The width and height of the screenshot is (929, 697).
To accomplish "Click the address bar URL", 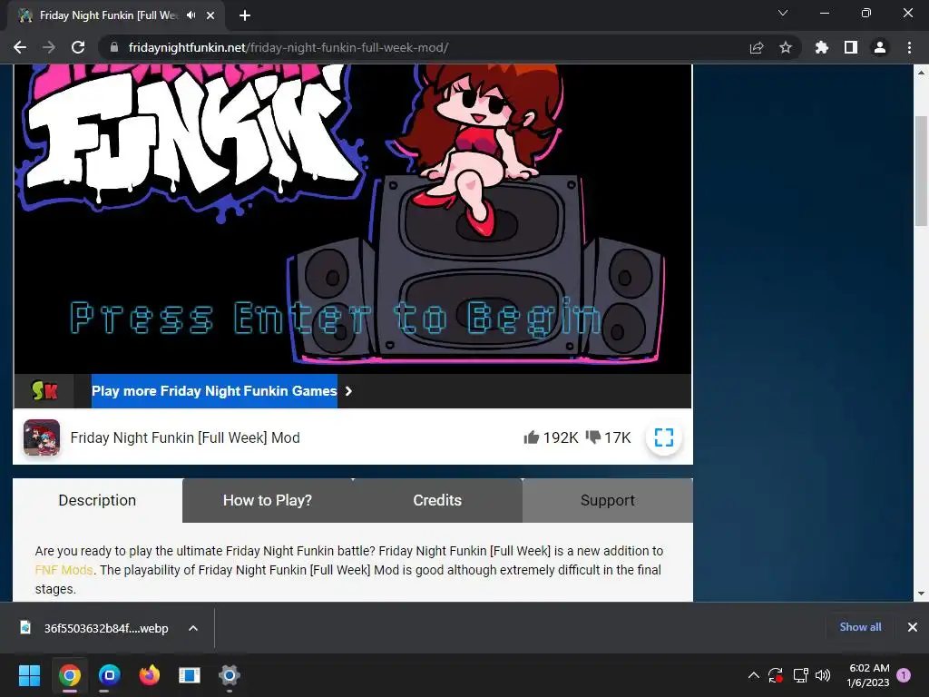I will [x=288, y=47].
